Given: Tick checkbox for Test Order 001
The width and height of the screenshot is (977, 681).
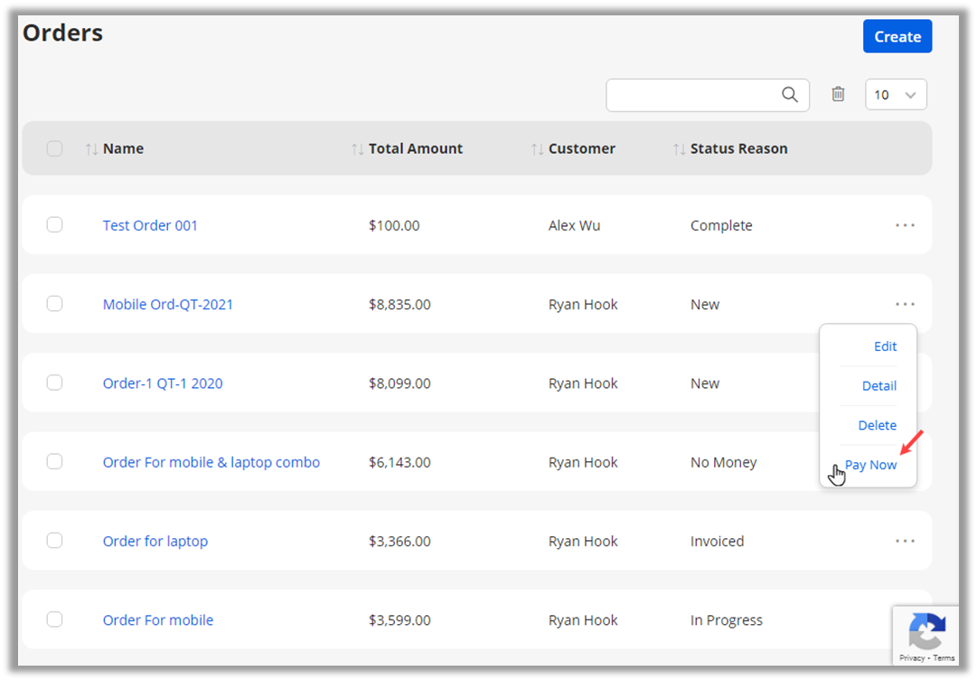Looking at the screenshot, I should (54, 224).
